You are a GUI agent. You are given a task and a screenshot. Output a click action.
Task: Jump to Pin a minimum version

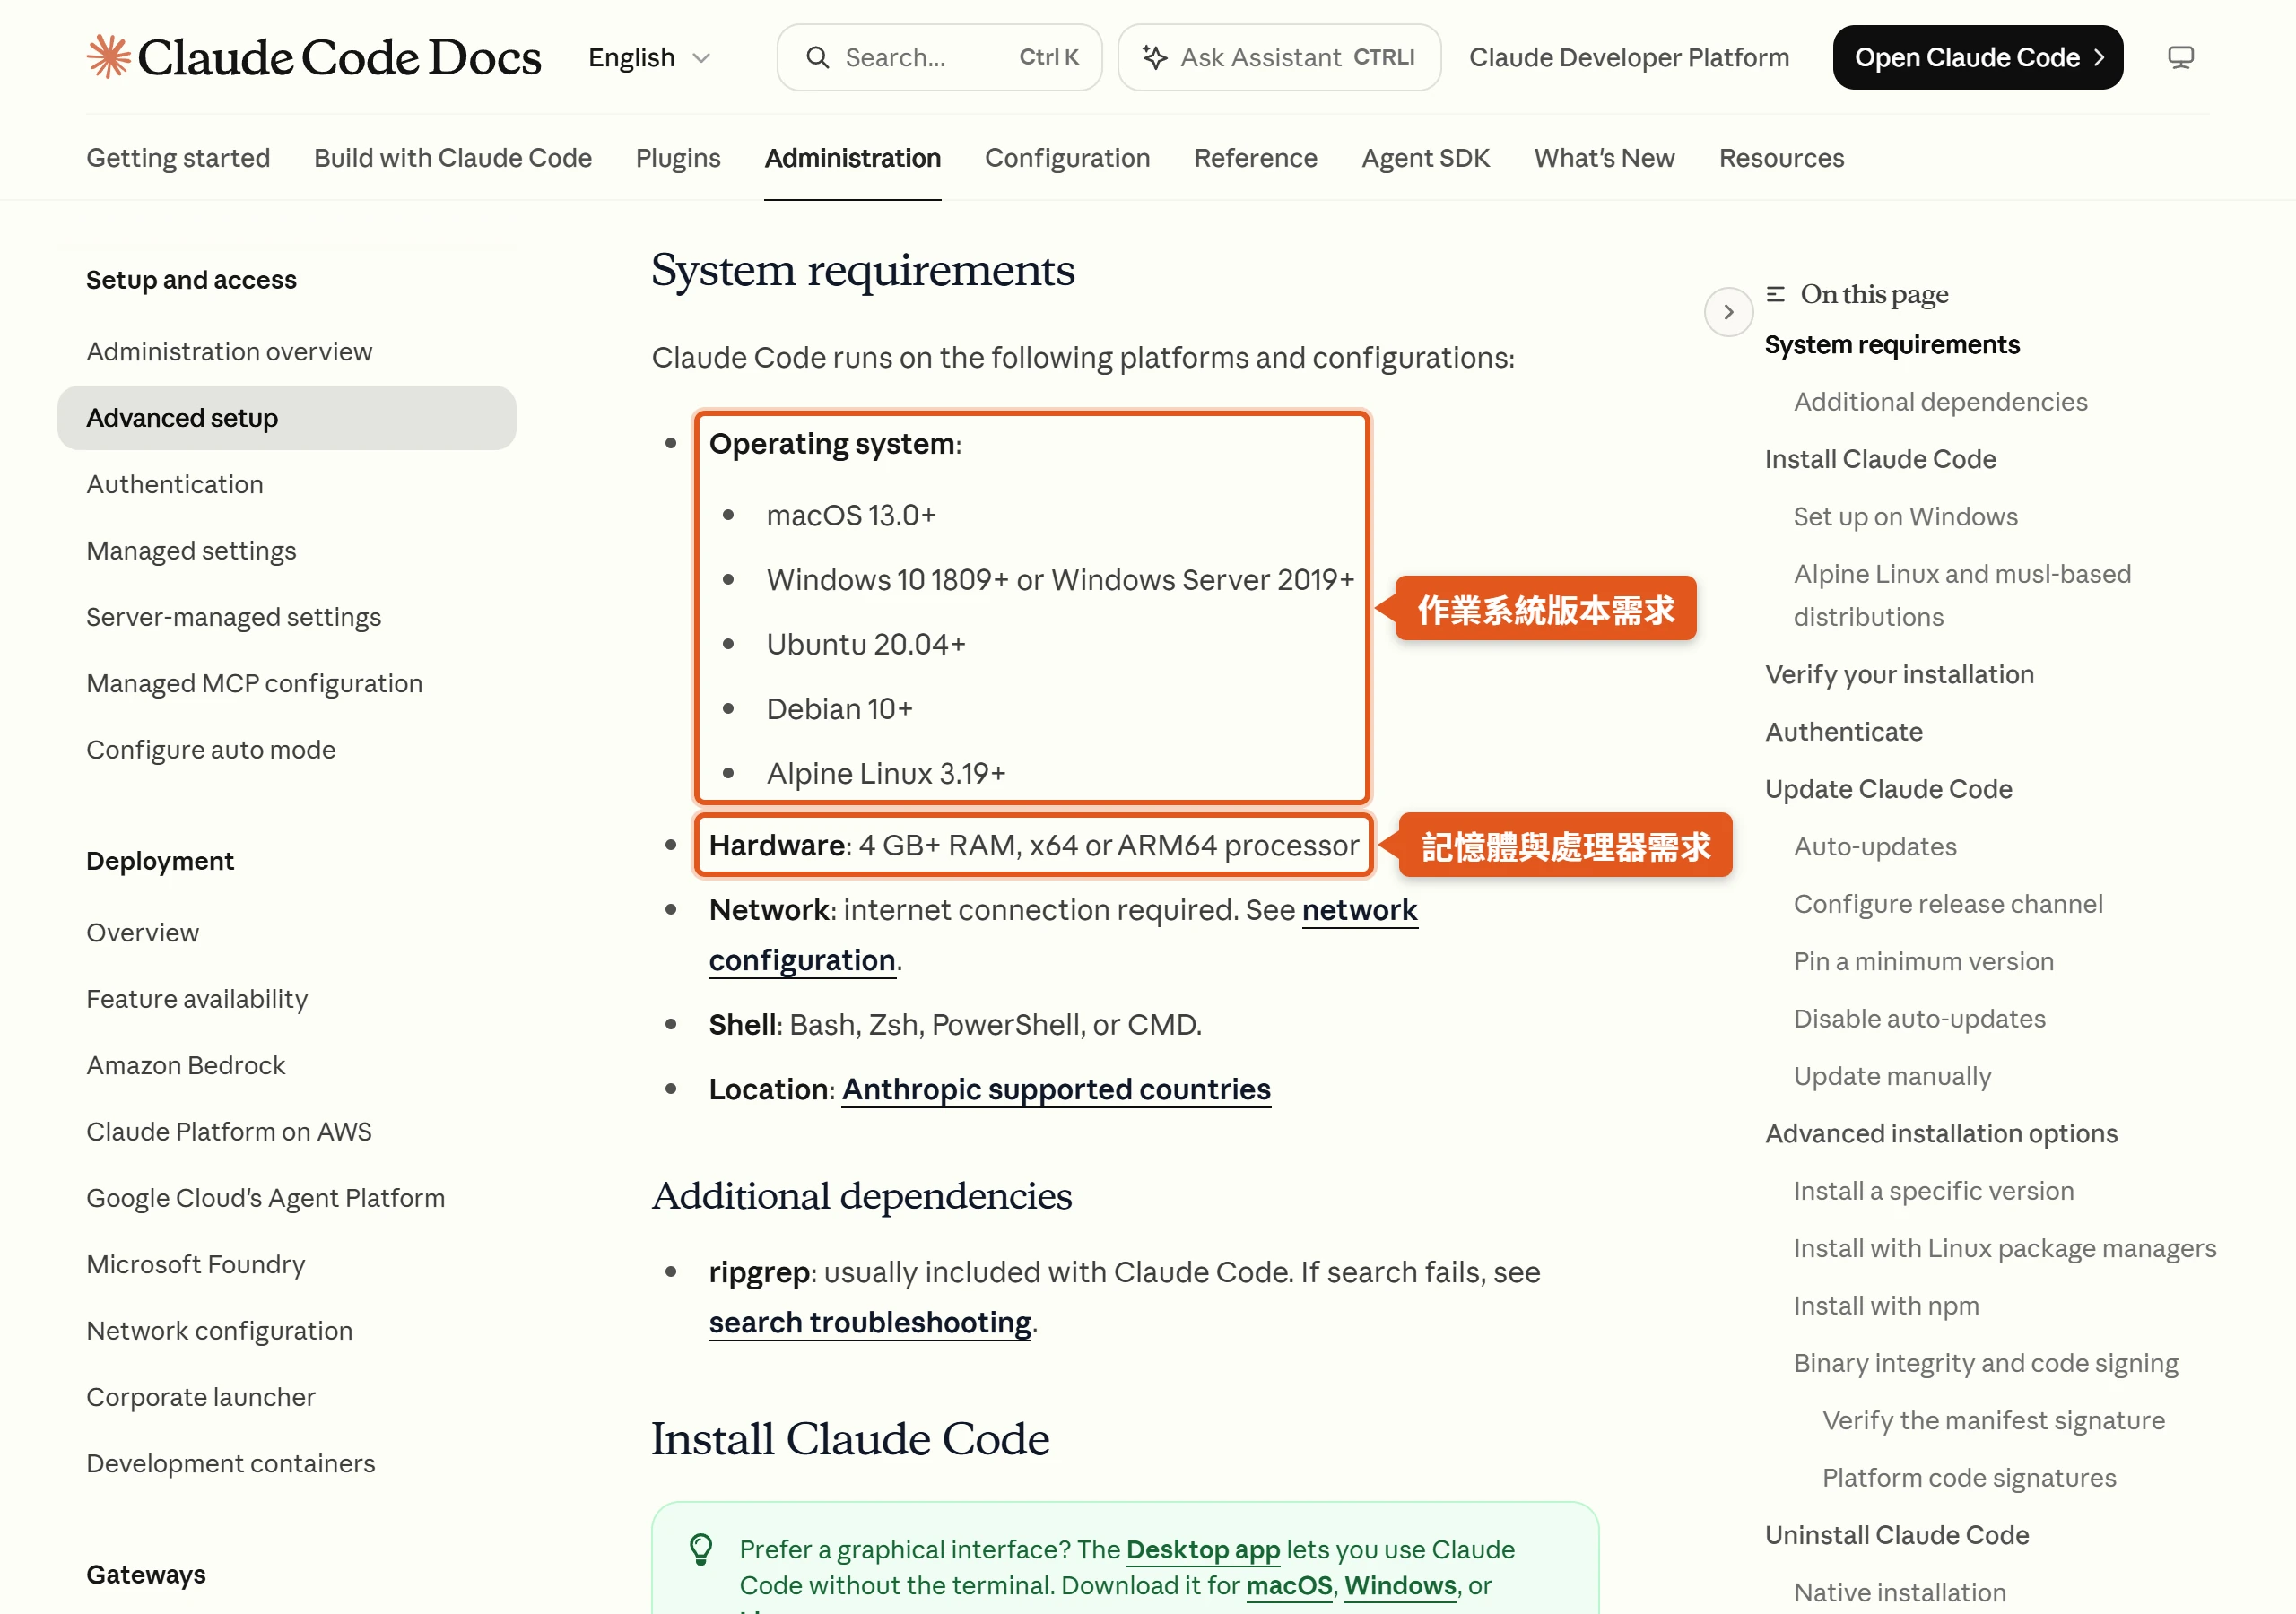point(1923,962)
